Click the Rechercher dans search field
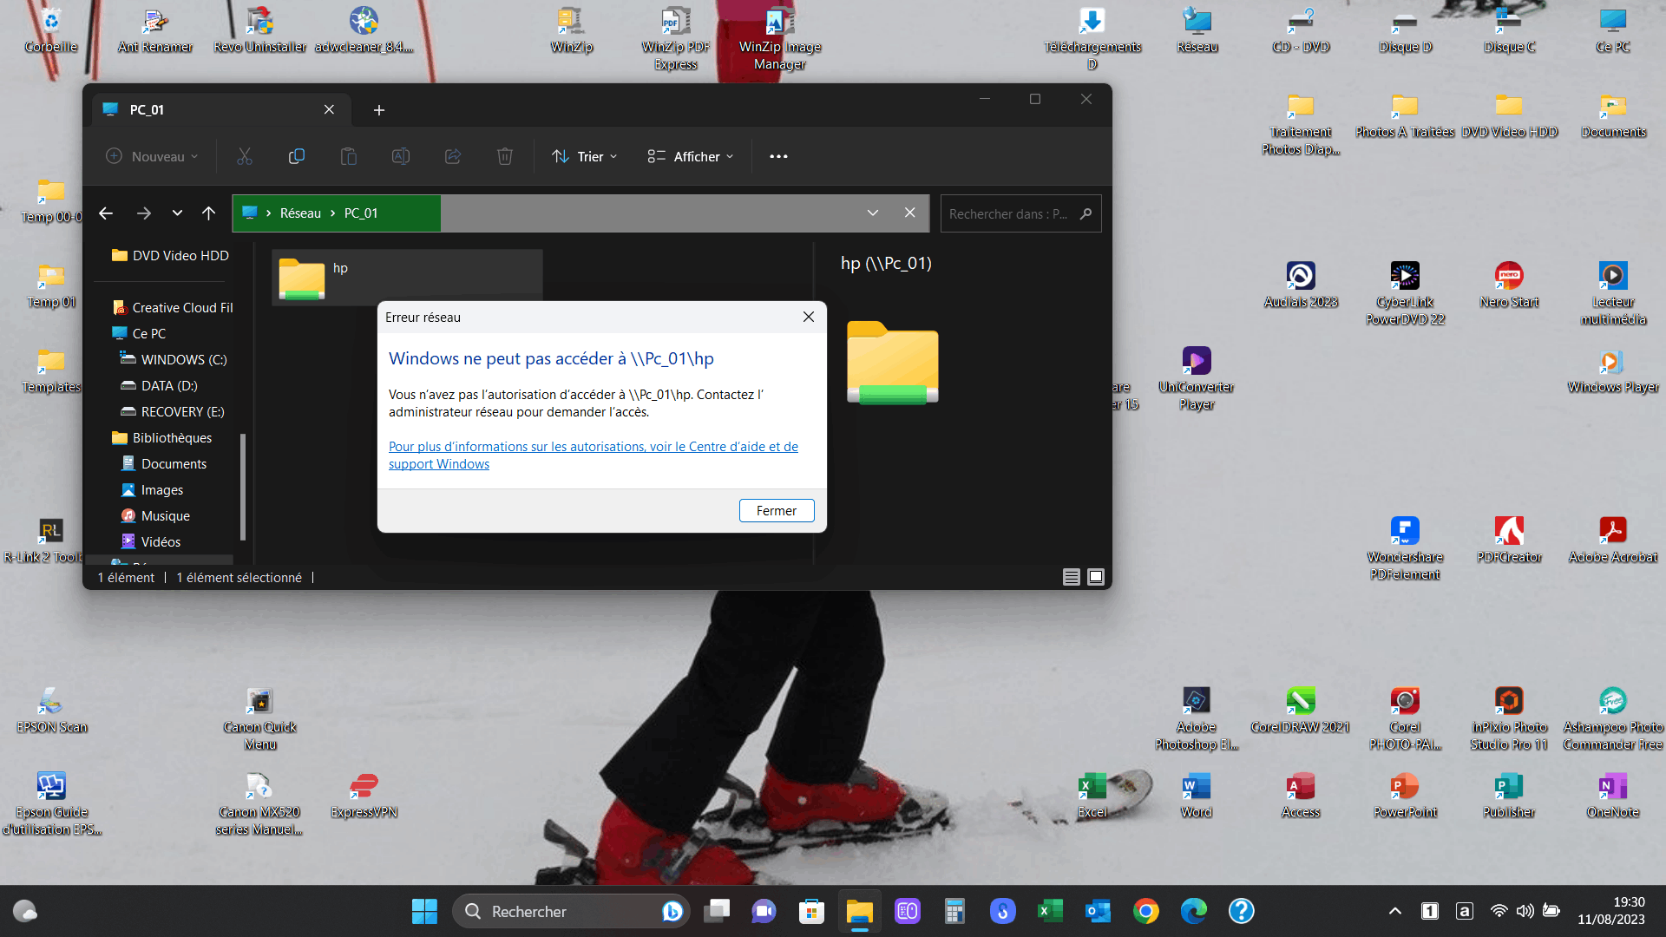 [1008, 213]
